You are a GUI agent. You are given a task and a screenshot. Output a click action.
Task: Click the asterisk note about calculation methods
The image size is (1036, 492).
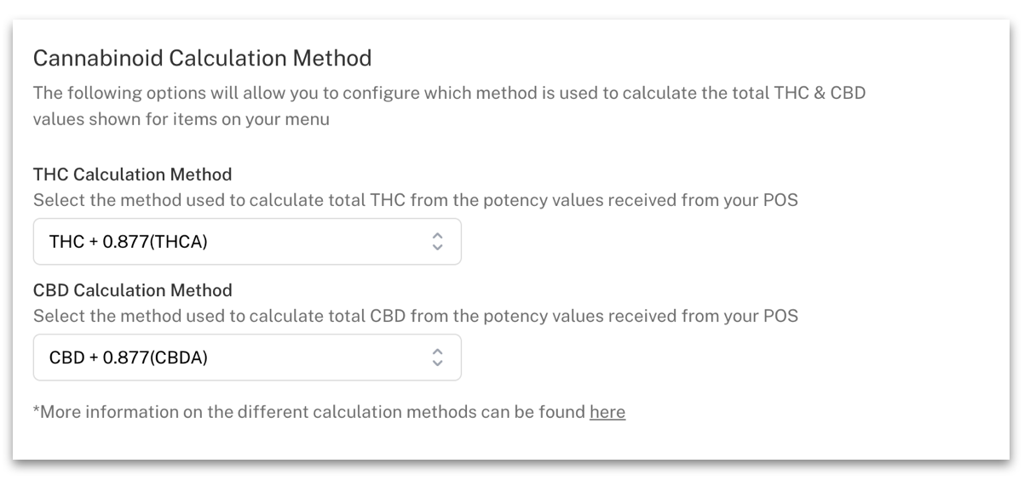pos(329,411)
